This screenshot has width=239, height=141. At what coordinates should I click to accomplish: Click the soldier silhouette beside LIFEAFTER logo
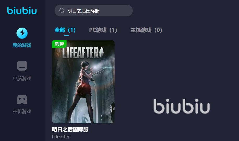(101, 53)
